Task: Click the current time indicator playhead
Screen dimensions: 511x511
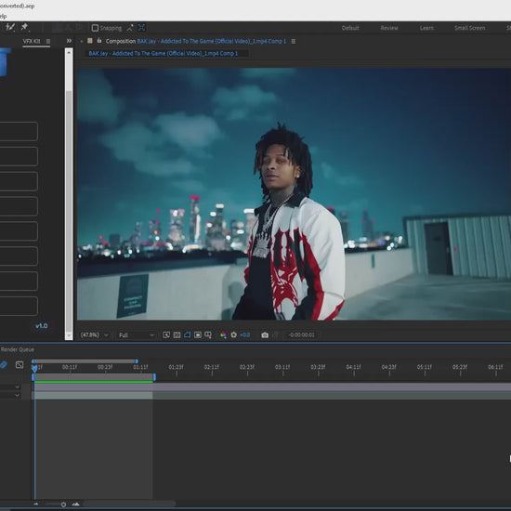Action: tap(34, 368)
